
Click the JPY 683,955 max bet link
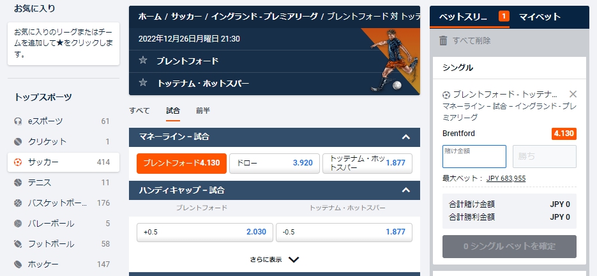coord(506,178)
